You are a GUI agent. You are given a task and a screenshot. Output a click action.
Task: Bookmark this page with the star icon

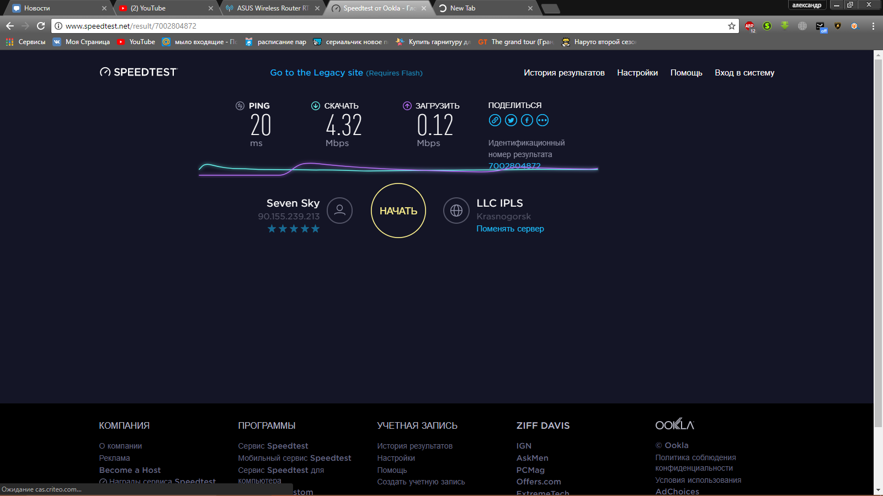click(x=732, y=26)
